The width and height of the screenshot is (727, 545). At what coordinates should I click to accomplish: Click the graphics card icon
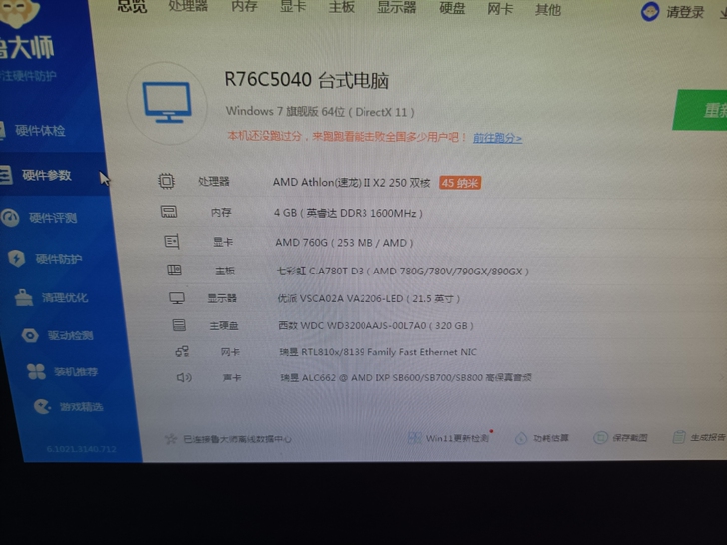coord(172,241)
